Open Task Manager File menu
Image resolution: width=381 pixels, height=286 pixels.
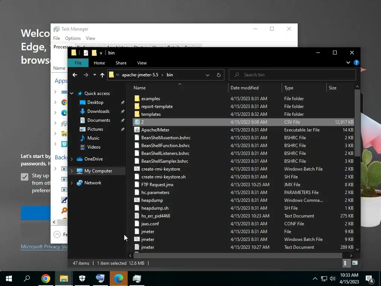[x=57, y=38]
